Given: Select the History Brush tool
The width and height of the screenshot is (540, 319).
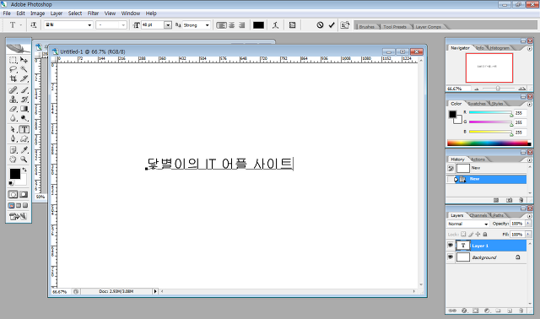Looking at the screenshot, I should [x=24, y=100].
